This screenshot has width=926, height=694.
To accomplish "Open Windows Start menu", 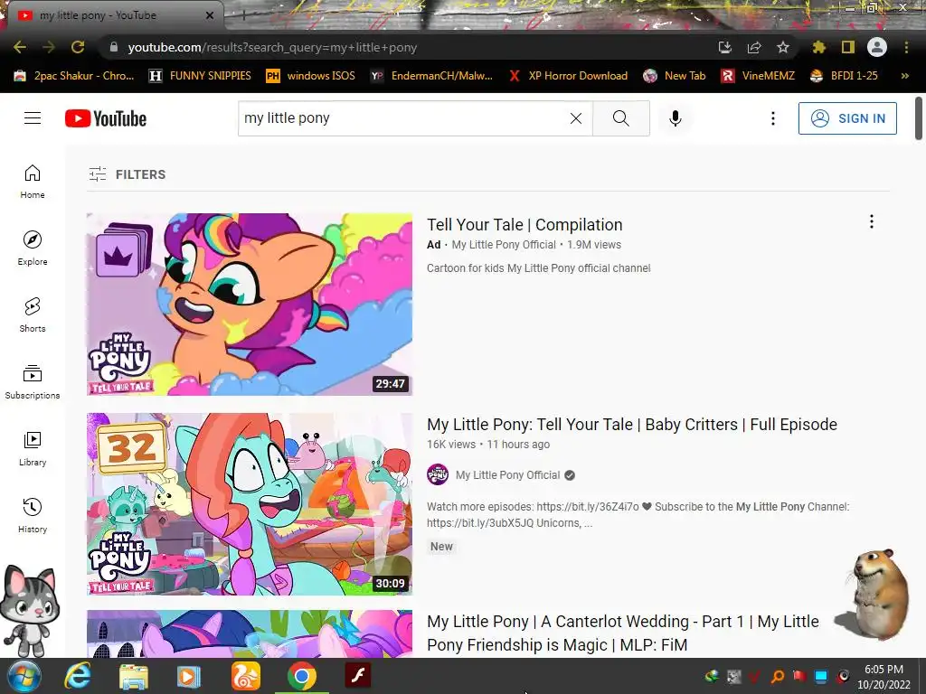I will click(x=23, y=676).
